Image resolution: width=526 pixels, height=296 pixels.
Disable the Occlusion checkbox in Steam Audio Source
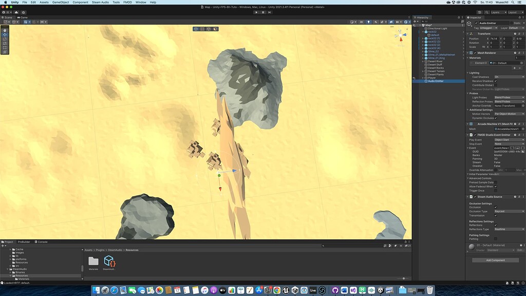click(x=496, y=207)
